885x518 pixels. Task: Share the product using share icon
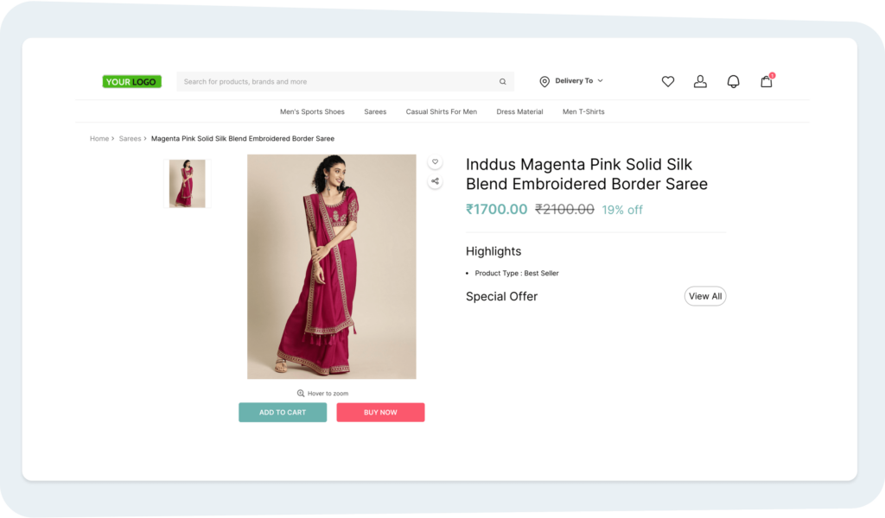[435, 181]
